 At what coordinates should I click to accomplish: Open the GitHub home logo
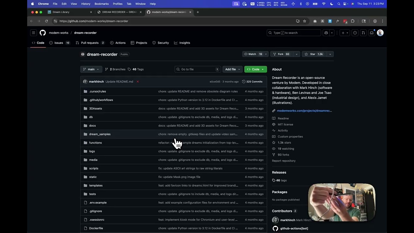point(43,33)
